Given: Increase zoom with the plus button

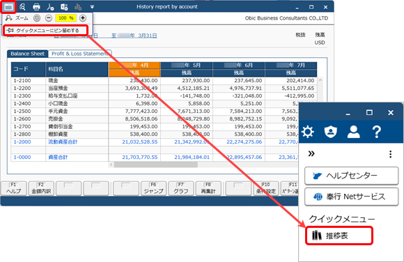Looking at the screenshot, I should click(82, 18).
